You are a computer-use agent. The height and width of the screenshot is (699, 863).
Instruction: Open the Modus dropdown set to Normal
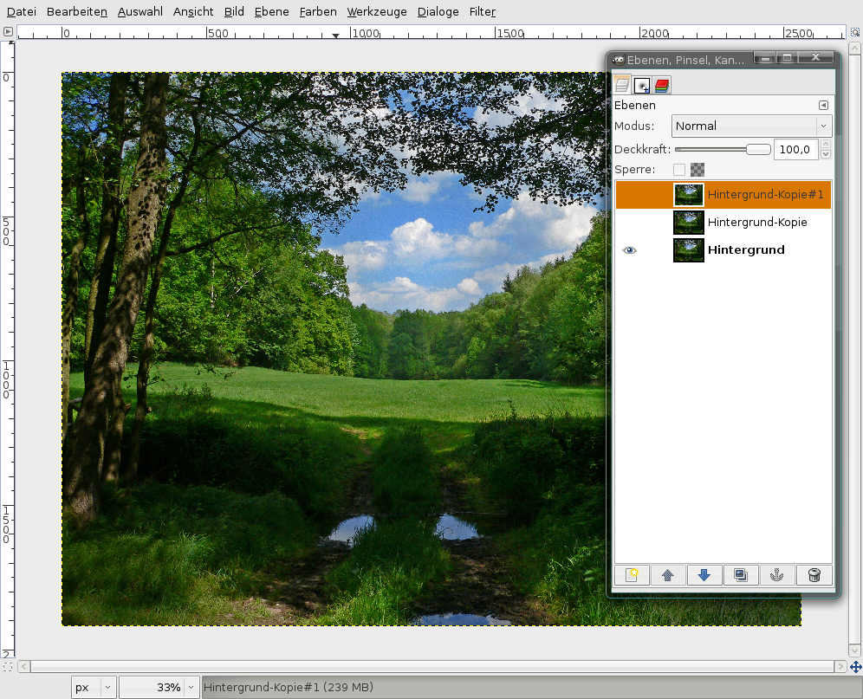(751, 126)
